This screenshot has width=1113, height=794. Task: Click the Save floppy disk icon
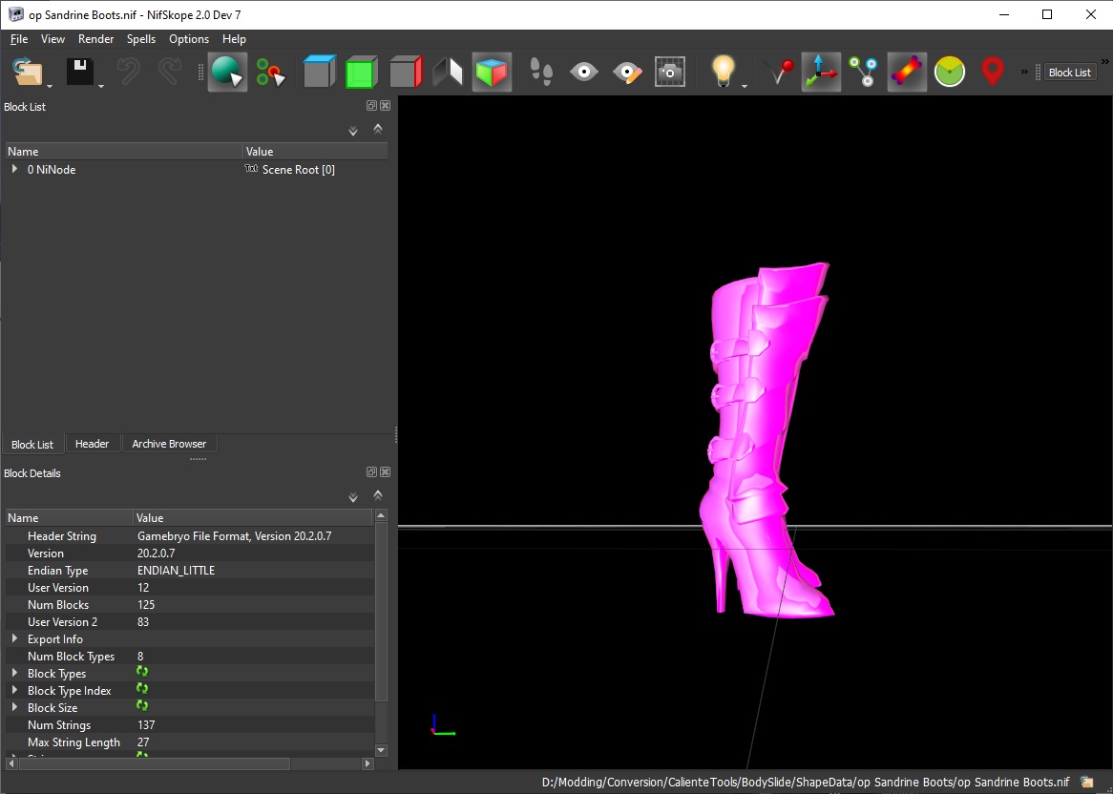[x=78, y=73]
